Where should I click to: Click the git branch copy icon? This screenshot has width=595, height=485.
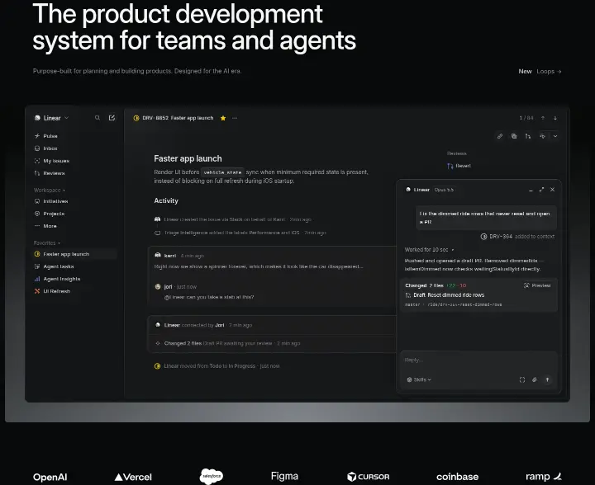click(x=528, y=136)
